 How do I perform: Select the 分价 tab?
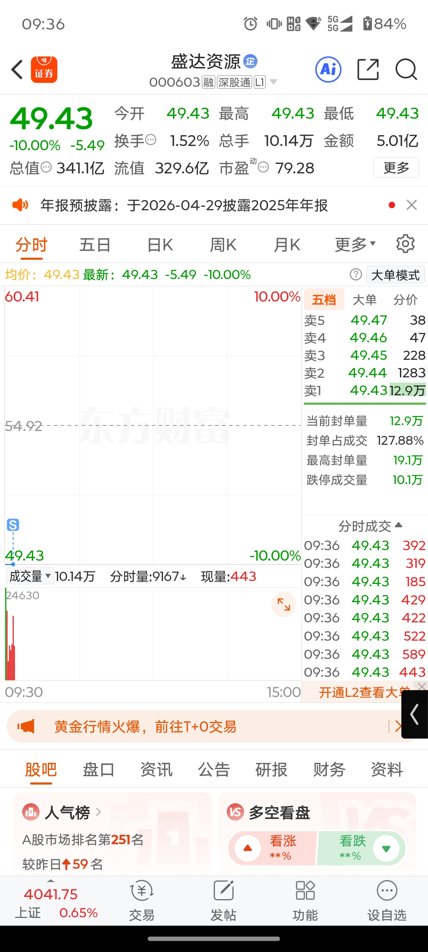coord(405,300)
